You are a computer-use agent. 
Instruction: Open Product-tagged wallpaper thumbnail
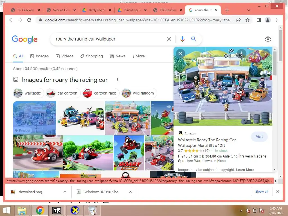coord(35,118)
